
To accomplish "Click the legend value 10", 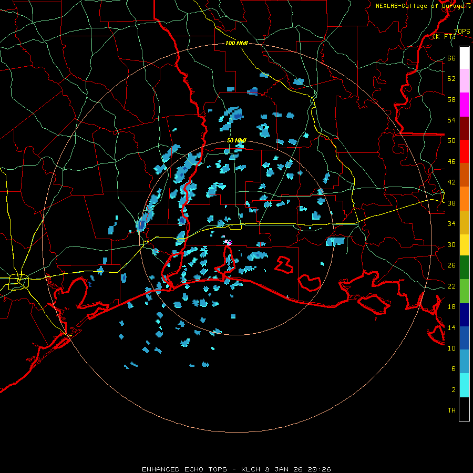I will [x=451, y=348].
